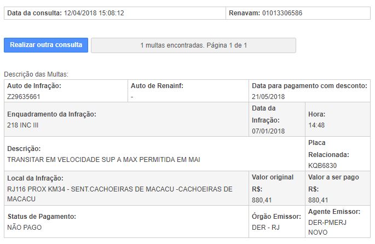Select the Órgão Emissor value DER - RJ
The width and height of the screenshot is (375, 244).
pos(266,227)
